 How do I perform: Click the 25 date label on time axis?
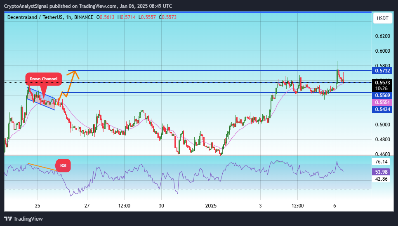point(38,206)
